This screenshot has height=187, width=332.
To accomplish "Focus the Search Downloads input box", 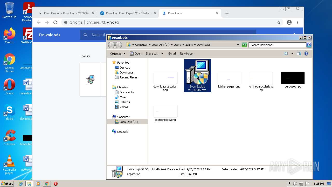I will coord(277,45).
